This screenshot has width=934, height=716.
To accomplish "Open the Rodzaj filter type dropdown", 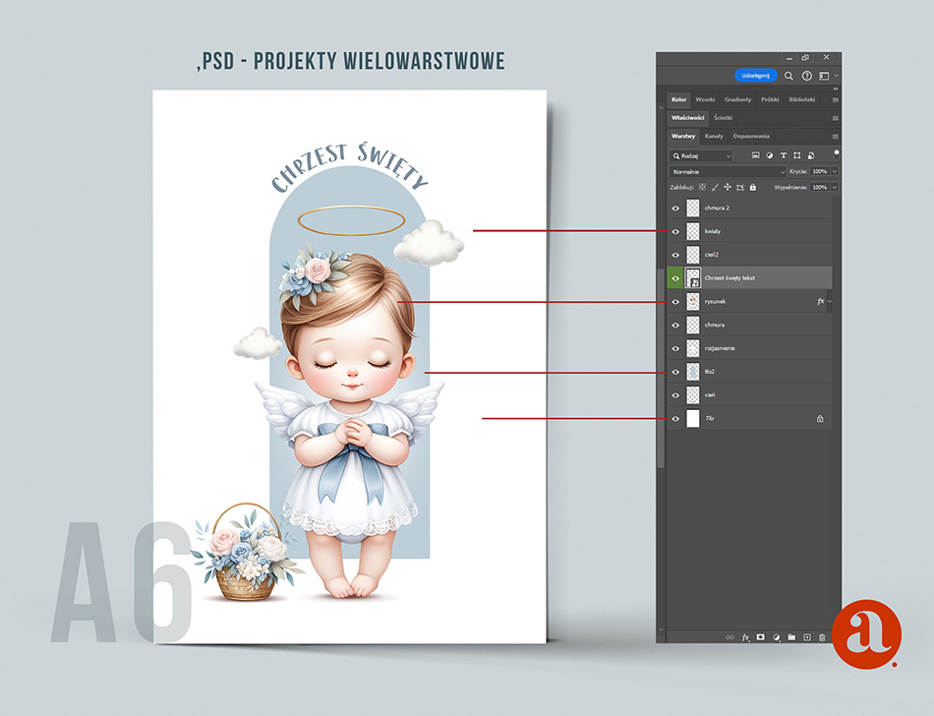I will point(701,156).
